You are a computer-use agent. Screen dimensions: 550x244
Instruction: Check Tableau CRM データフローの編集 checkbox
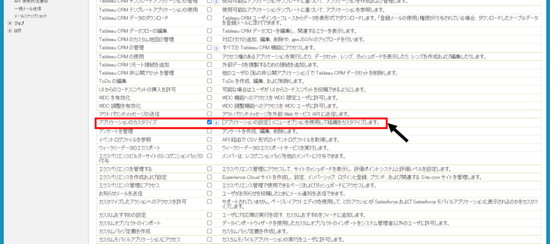(x=209, y=31)
